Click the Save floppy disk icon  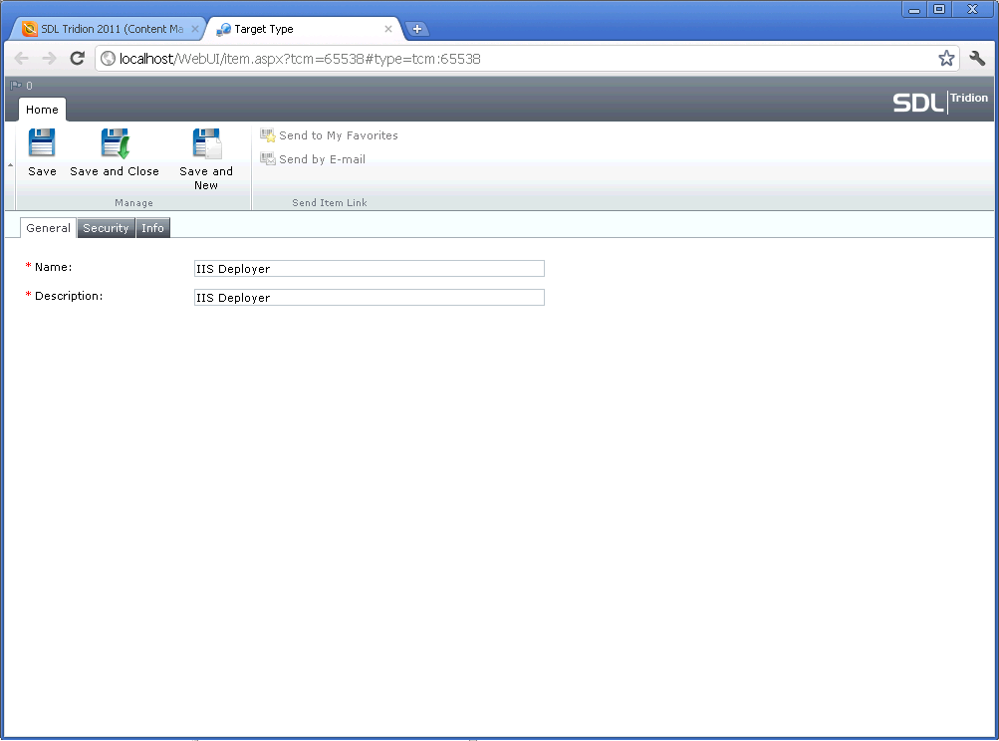click(x=42, y=144)
